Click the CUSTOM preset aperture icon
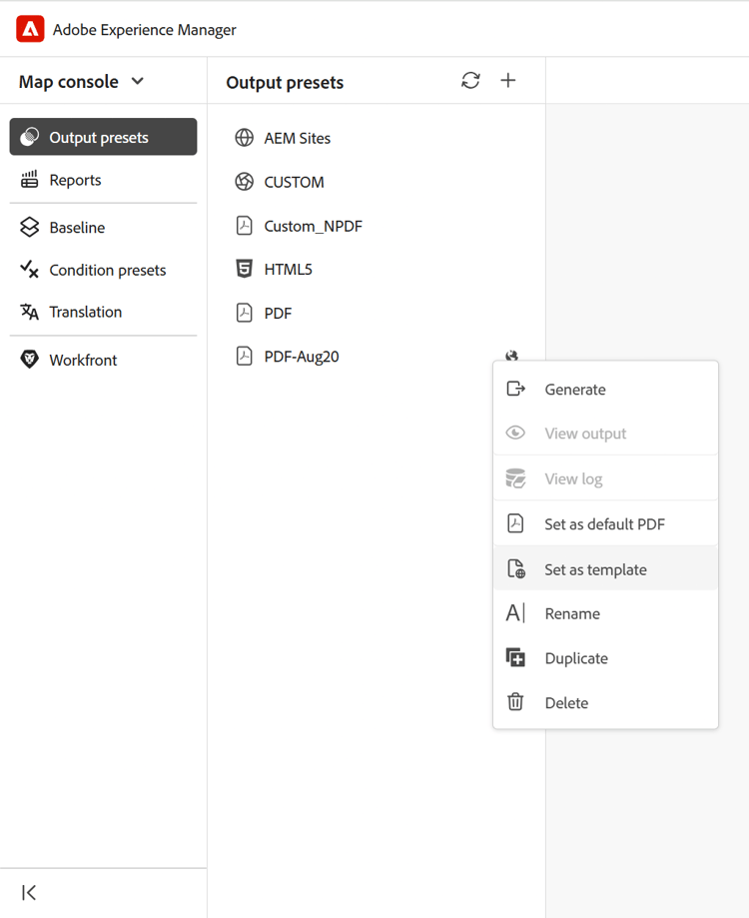This screenshot has height=918, width=749. (x=244, y=182)
